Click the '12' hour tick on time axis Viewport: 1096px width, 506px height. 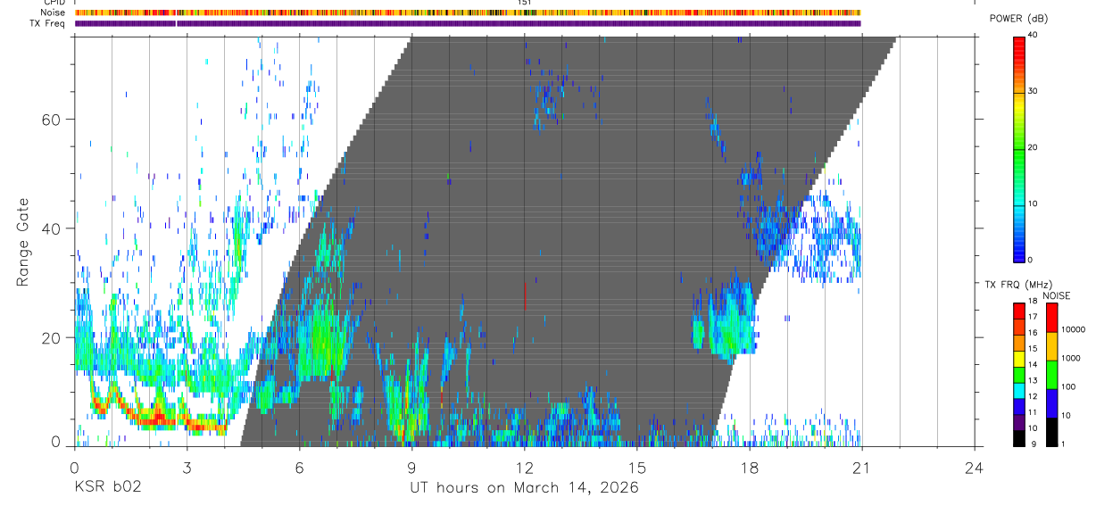tap(525, 468)
